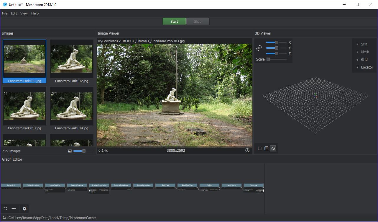
Task: Click the three-dots graph layout icon
Action: pyautogui.click(x=14, y=208)
